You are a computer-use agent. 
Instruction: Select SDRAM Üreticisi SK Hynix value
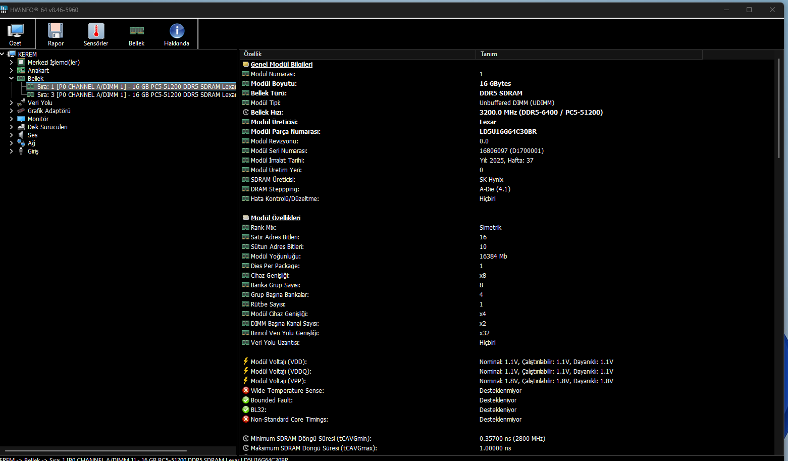(x=491, y=179)
